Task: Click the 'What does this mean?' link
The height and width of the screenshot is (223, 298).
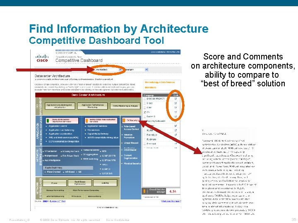Action: click(x=171, y=201)
